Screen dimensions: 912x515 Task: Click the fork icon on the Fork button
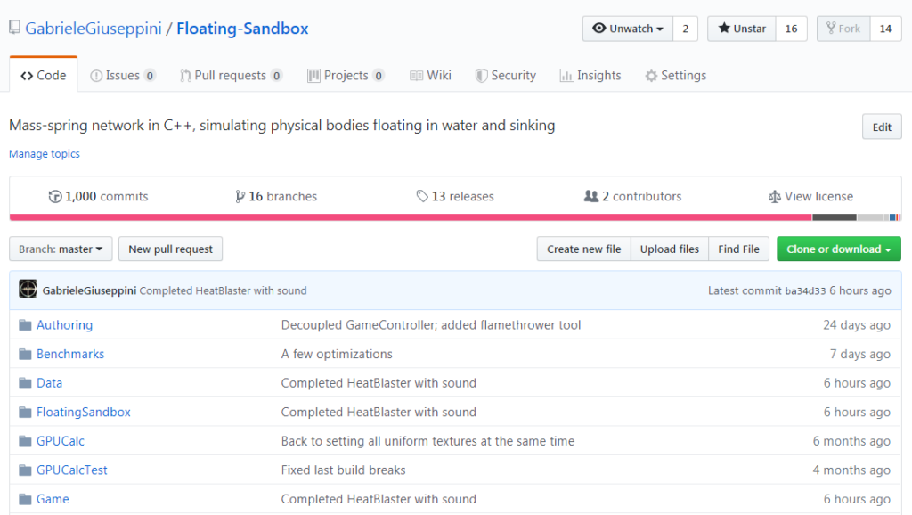829,28
